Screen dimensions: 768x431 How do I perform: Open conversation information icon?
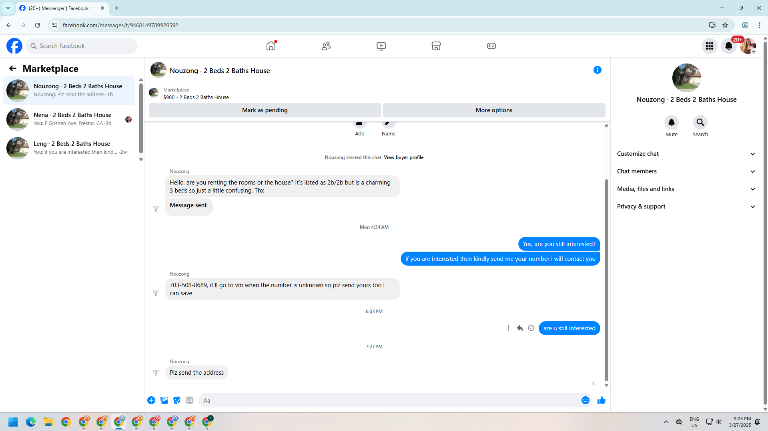598,70
